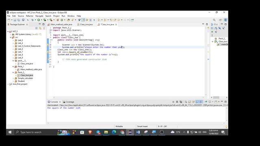Screen dimensions: 260x146
Task: Click the Windows taskbar search box
Action: (x=35, y=132)
